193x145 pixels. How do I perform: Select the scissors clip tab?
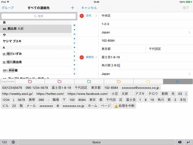[178, 82]
